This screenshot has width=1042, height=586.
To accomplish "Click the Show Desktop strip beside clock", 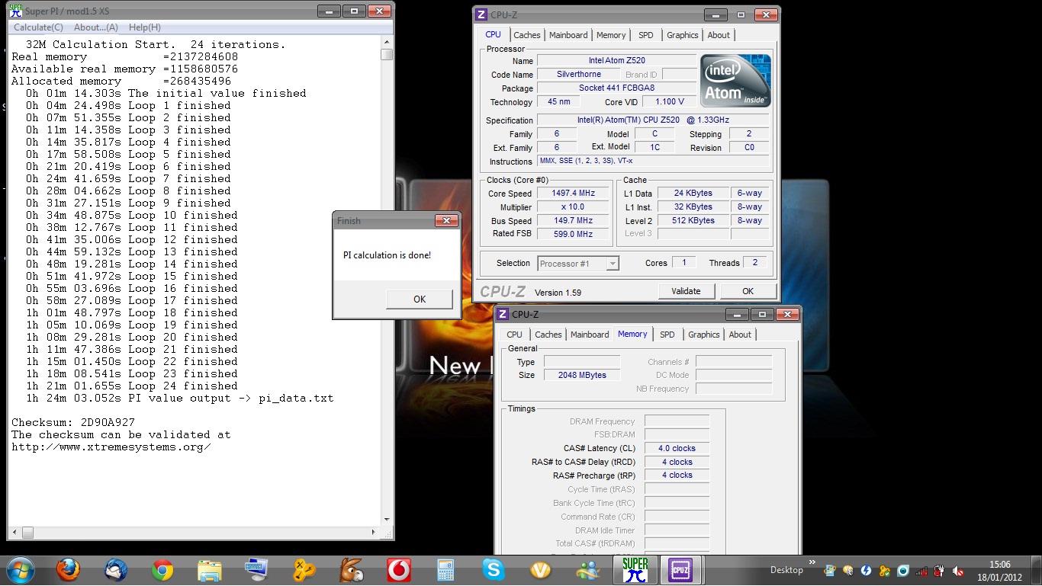I will point(1037,570).
